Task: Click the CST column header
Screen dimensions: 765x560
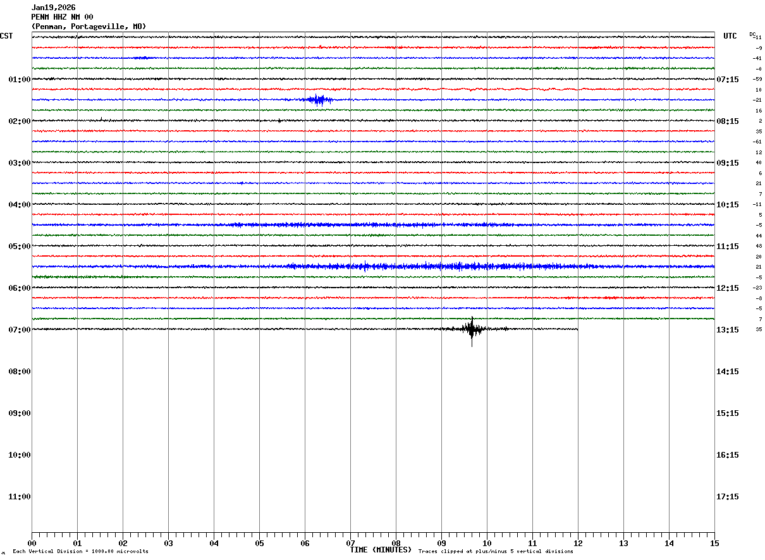Action: [6, 36]
